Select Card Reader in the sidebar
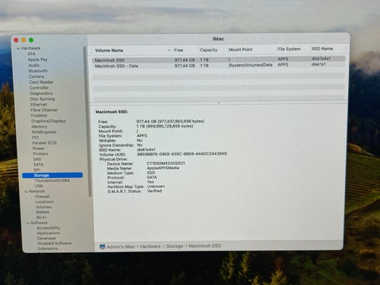380x285 pixels. pos(41,82)
